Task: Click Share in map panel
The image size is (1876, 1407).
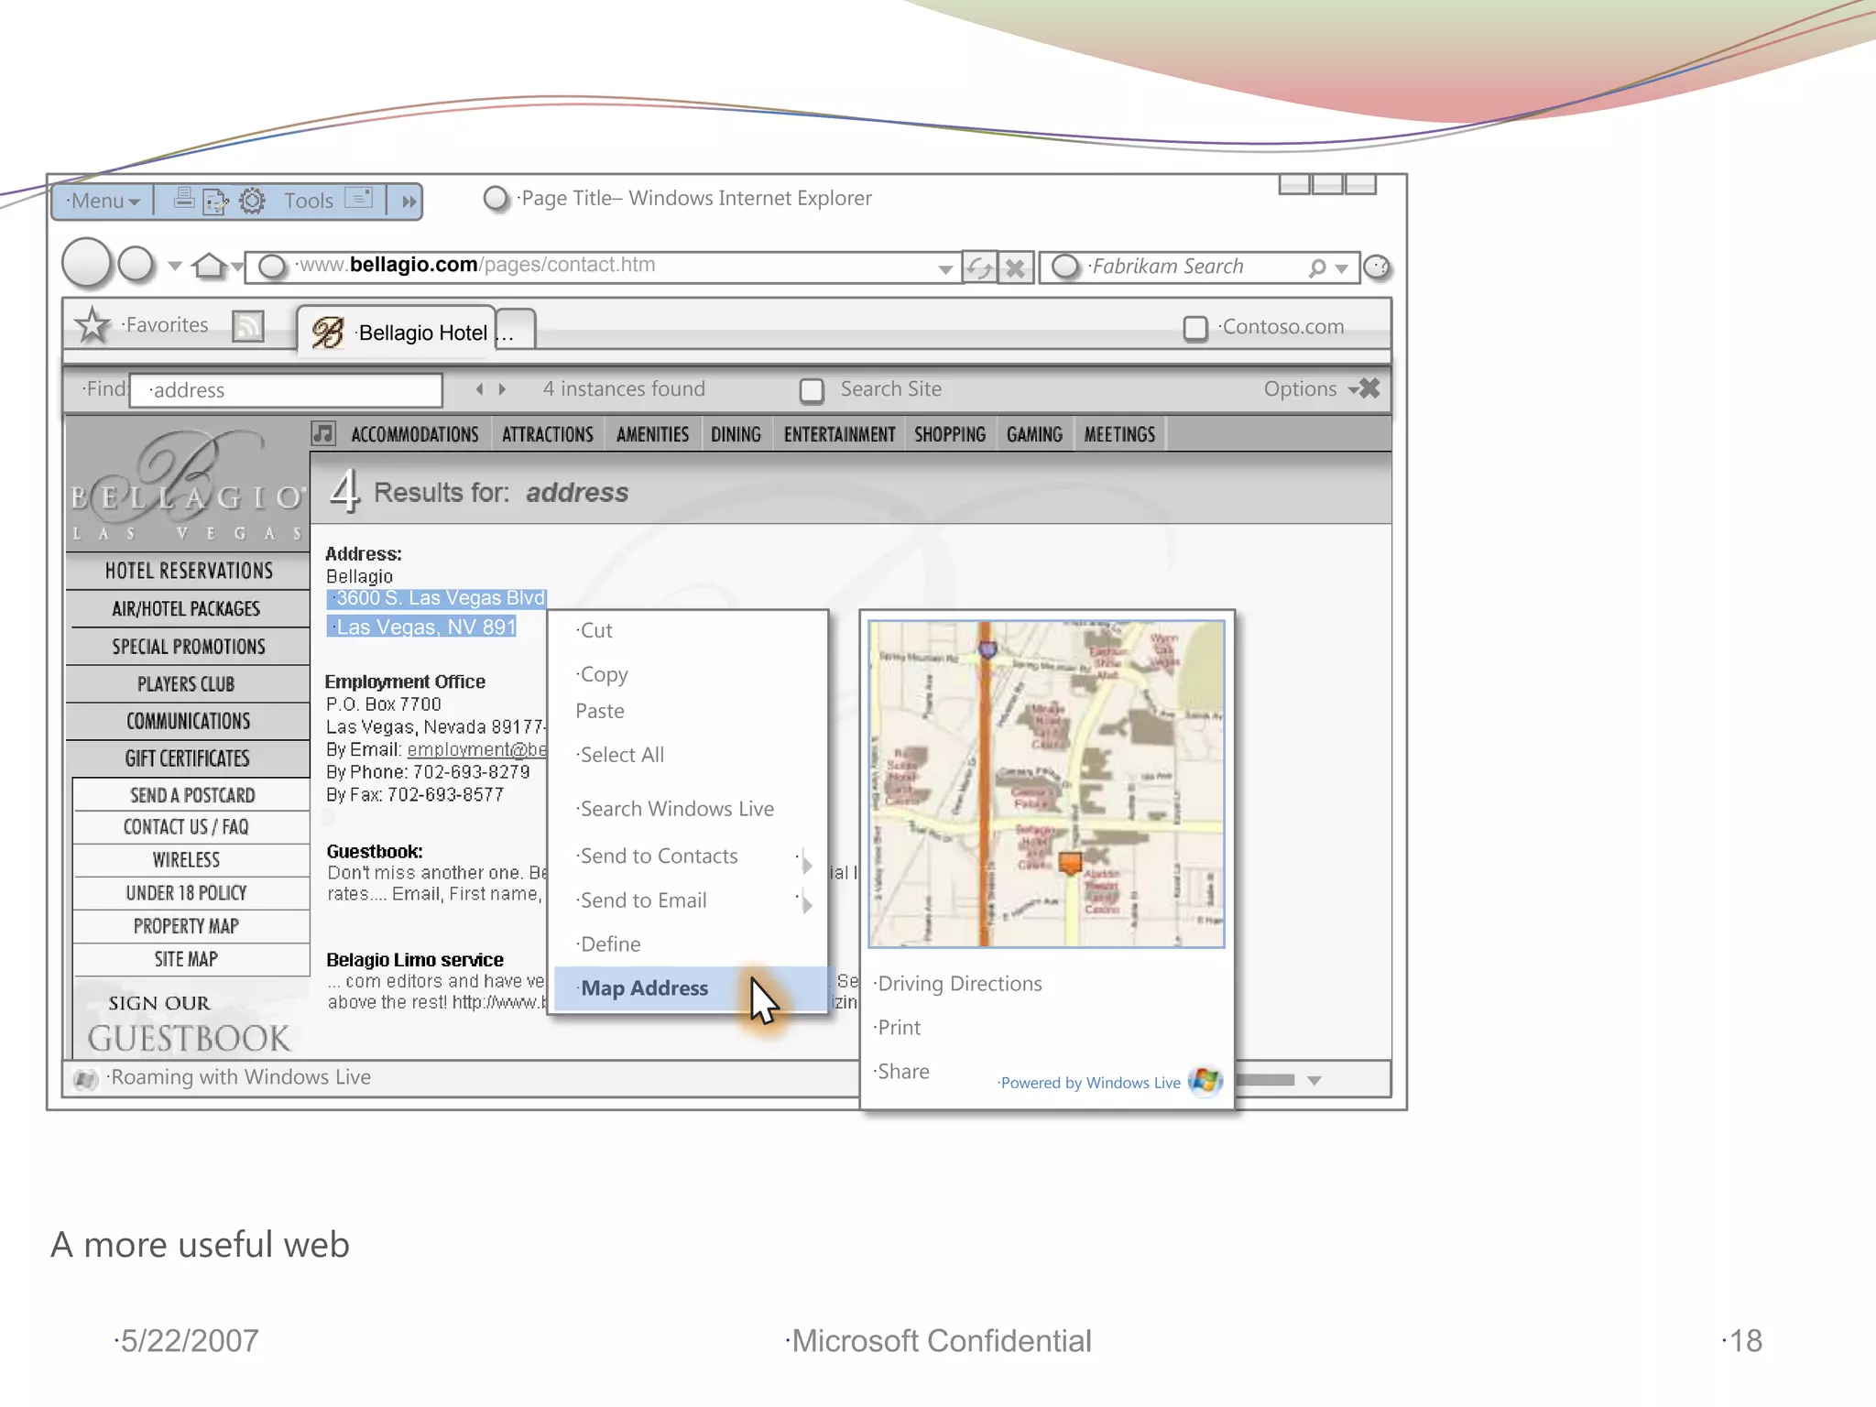Action: click(902, 1072)
